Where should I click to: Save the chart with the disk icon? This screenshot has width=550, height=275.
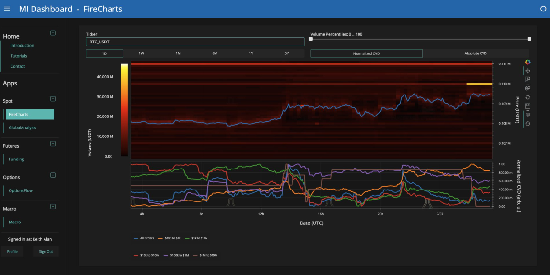[528, 106]
